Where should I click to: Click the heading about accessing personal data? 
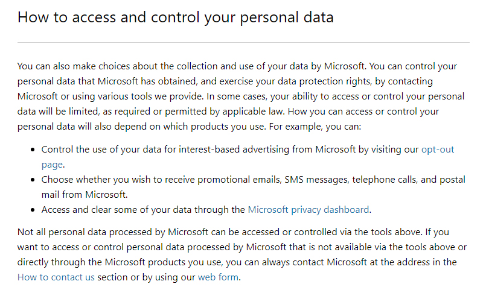176,17
